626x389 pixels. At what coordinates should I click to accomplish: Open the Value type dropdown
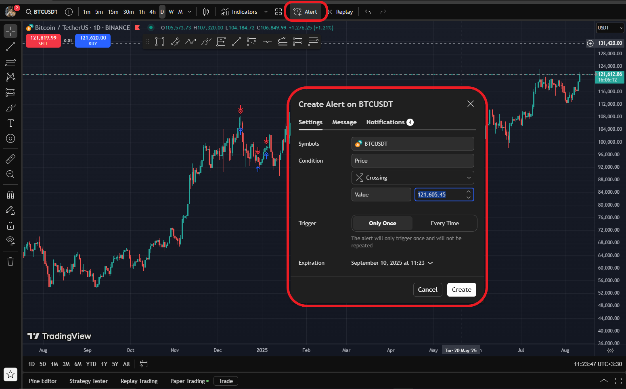[381, 194]
